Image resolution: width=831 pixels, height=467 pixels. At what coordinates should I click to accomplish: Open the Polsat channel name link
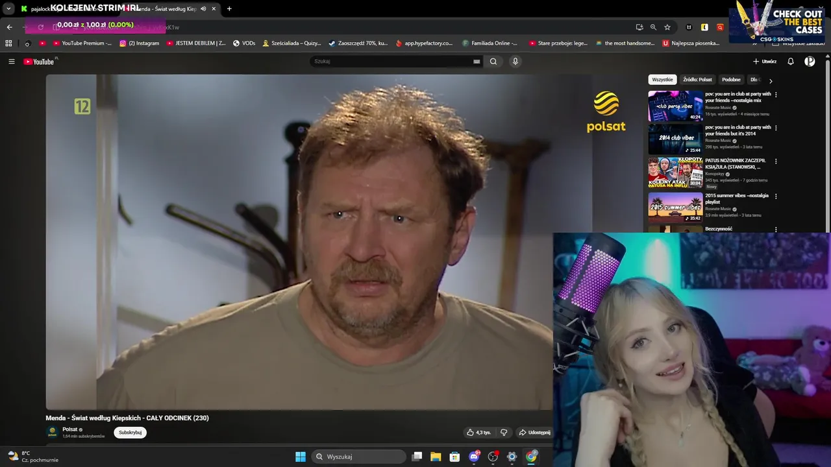tap(69, 429)
